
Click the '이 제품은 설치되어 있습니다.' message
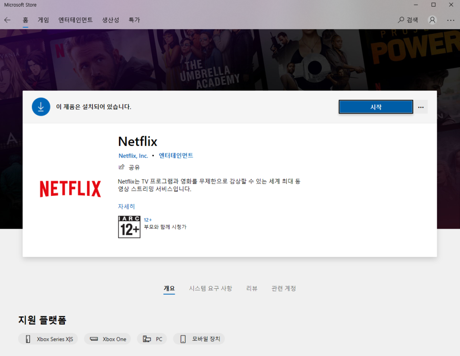point(94,107)
